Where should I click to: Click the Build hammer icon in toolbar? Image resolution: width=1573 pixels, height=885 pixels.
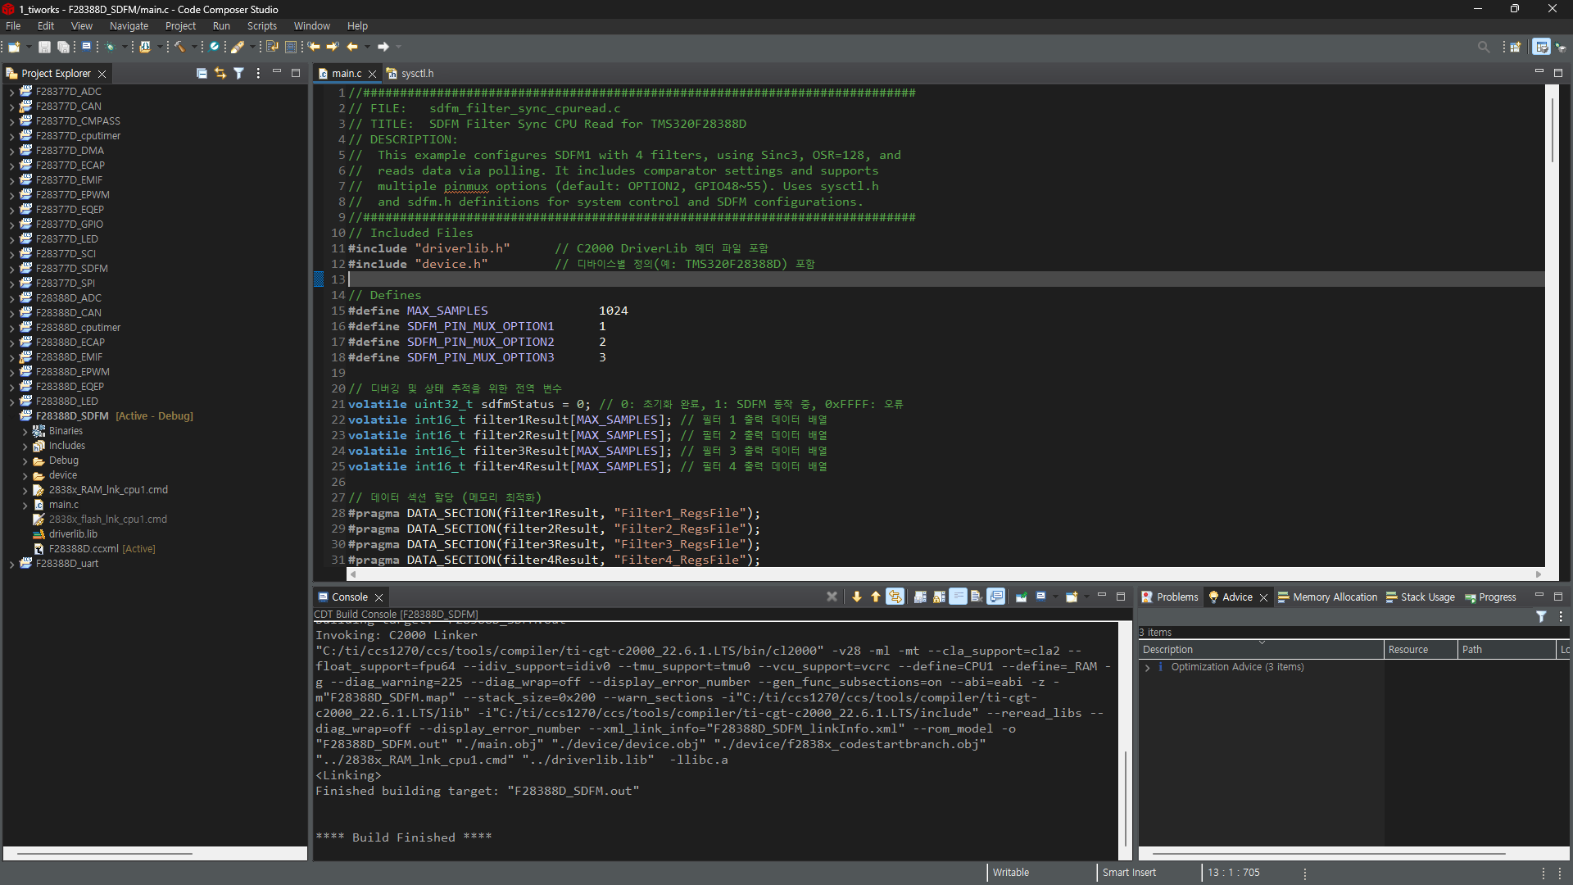(x=179, y=47)
